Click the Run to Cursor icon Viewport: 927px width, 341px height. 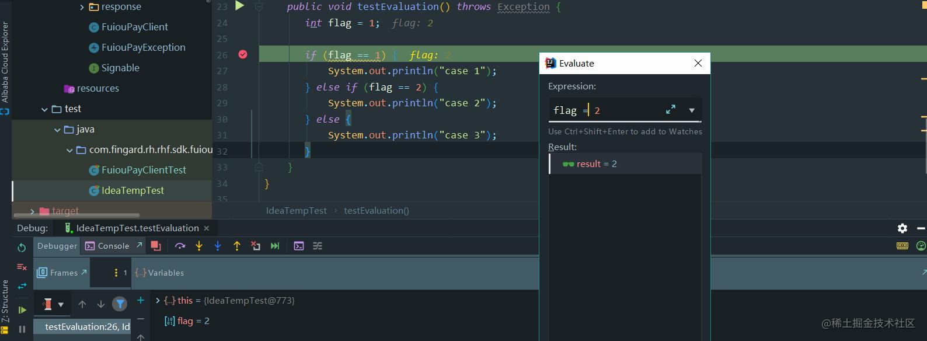point(275,246)
